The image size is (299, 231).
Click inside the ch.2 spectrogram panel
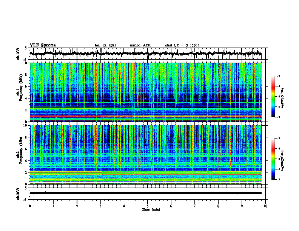145,155
